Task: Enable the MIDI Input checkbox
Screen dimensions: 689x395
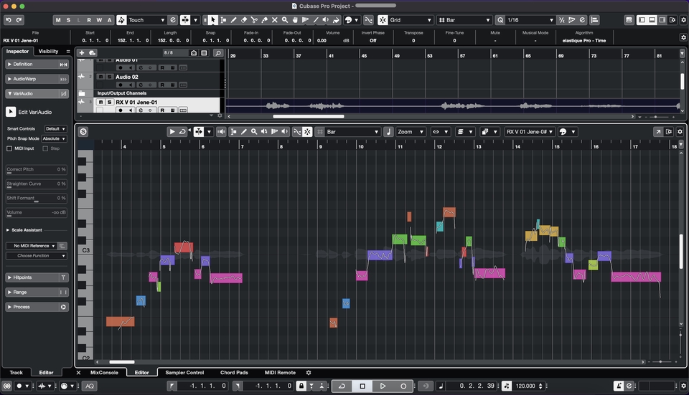Action: point(9,148)
